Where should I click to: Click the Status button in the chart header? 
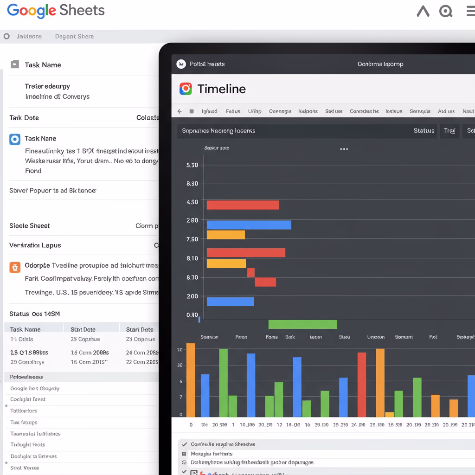pyautogui.click(x=424, y=130)
